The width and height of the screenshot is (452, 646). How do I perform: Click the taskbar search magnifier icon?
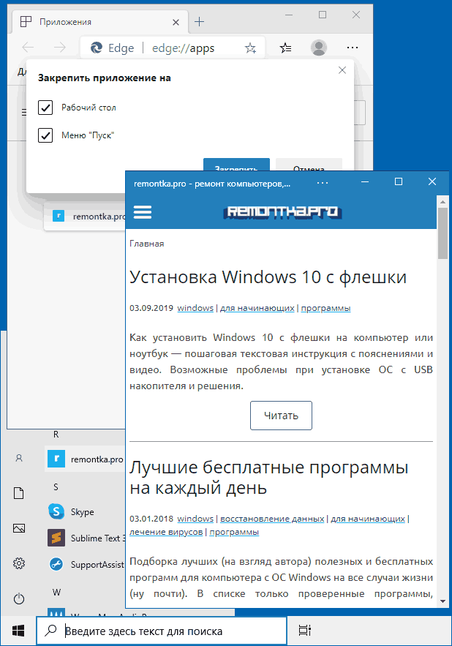click(x=50, y=631)
